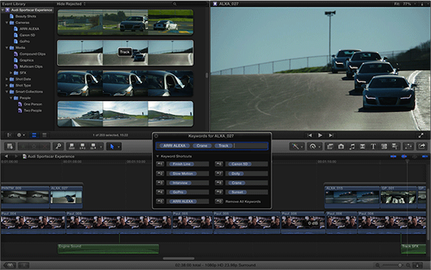This screenshot has width=431, height=270.
Task: Click the Engine Sound audio clip
Action: 109,249
